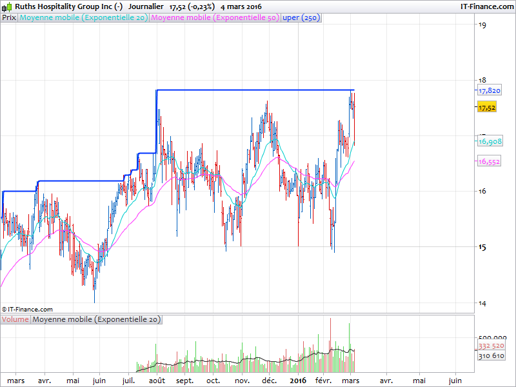Select the Volume tab in the lower panel

15,319
